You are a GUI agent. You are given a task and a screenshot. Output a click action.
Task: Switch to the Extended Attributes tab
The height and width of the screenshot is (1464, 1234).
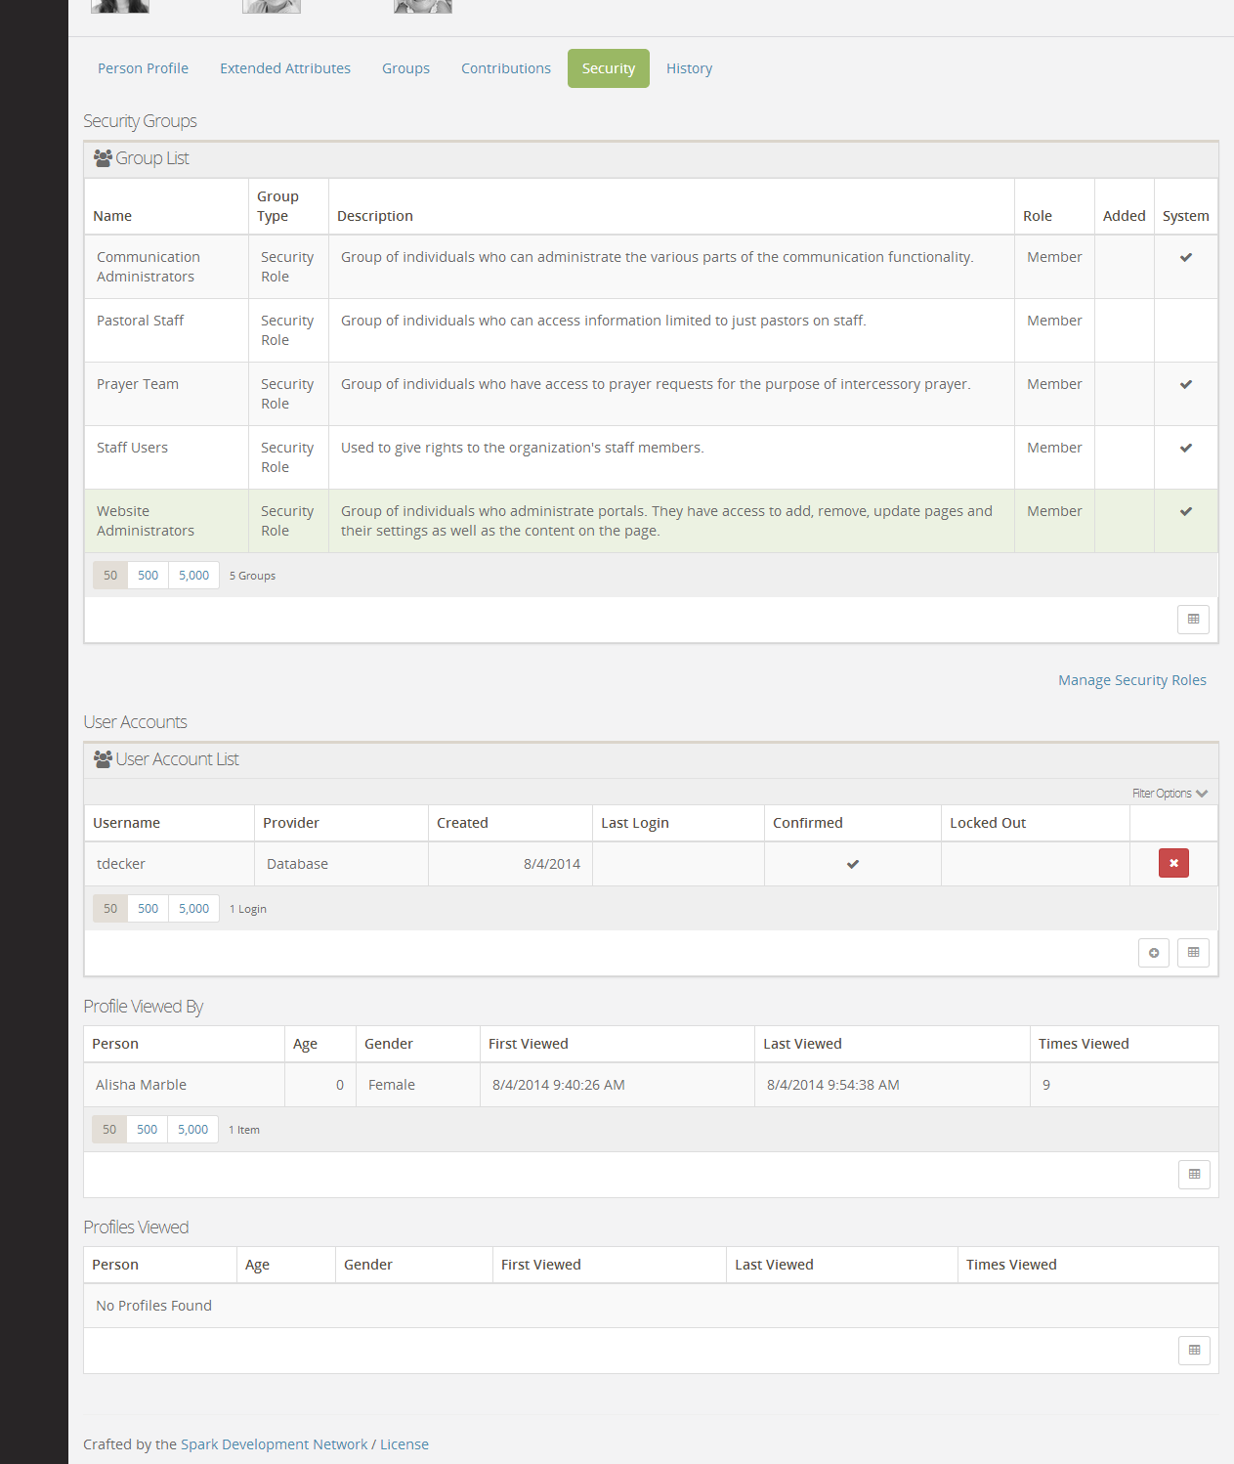(x=285, y=68)
